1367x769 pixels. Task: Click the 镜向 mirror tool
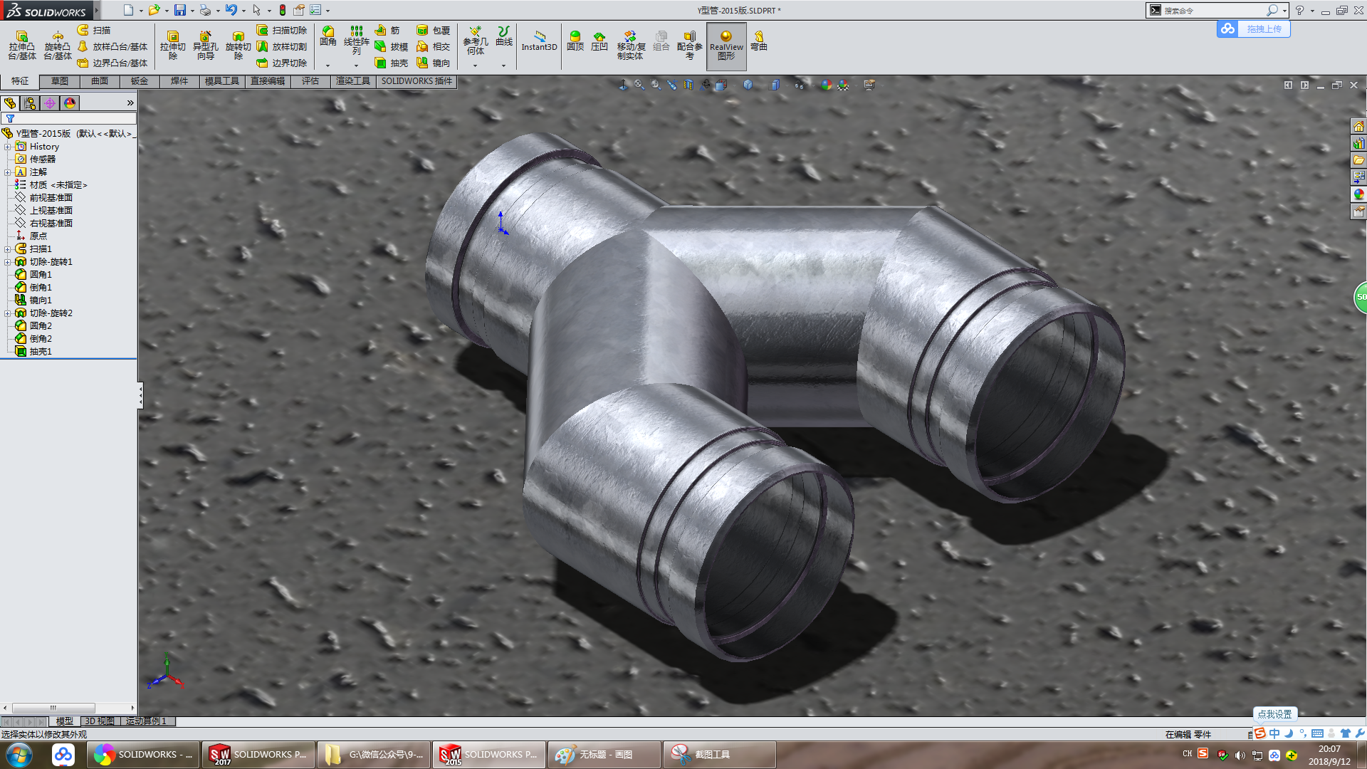click(x=433, y=63)
